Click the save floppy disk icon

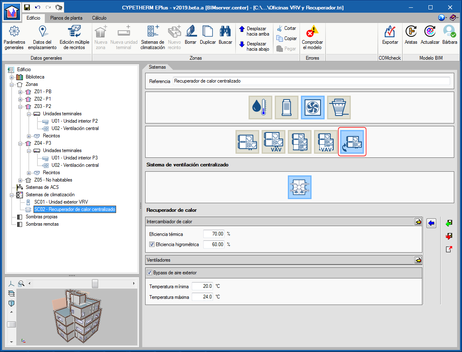point(27,7)
